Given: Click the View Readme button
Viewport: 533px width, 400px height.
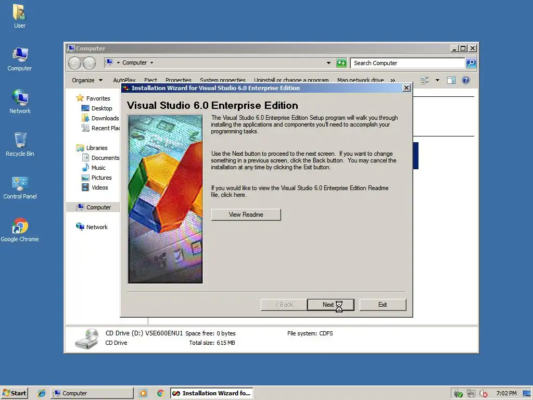Looking at the screenshot, I should pos(246,215).
